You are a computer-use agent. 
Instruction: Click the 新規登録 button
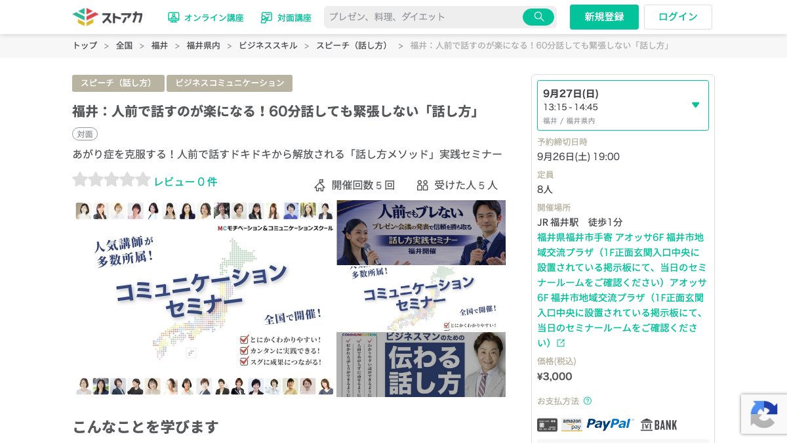604,17
